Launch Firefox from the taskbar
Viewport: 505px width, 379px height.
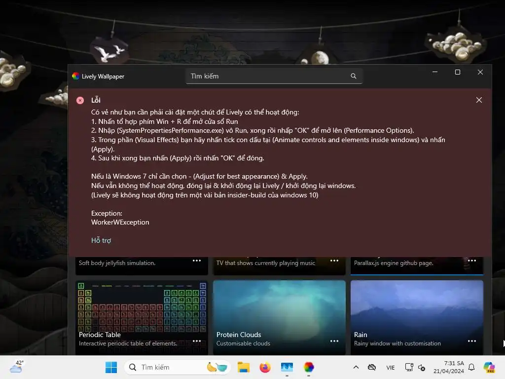[265, 367]
